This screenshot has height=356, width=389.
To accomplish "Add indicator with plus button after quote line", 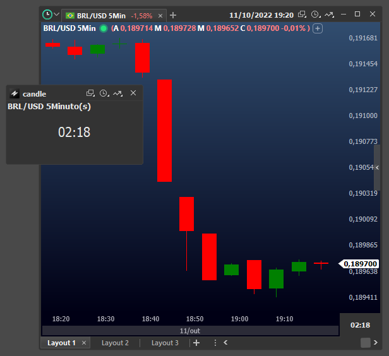I will point(318,28).
